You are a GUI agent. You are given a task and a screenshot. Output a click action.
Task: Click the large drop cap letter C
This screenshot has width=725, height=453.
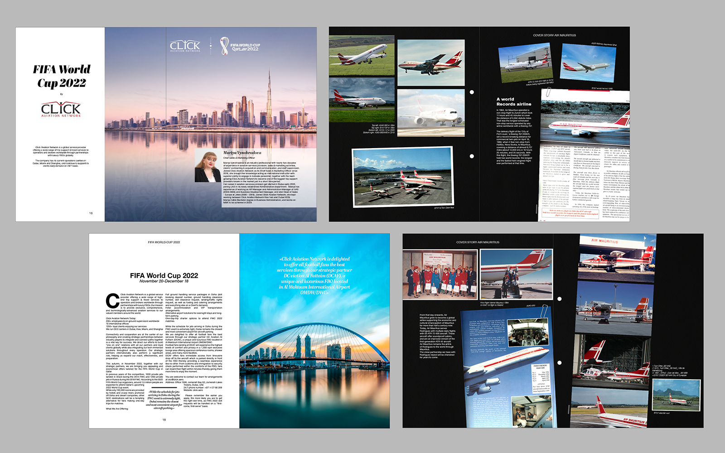coord(112,301)
